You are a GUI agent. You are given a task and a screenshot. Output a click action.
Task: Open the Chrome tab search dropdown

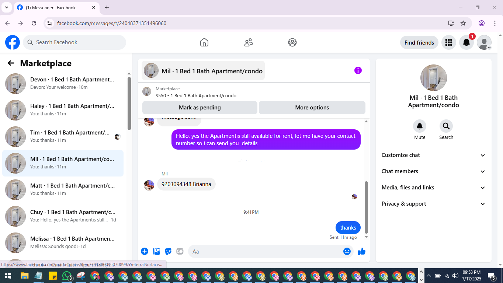click(x=6, y=7)
